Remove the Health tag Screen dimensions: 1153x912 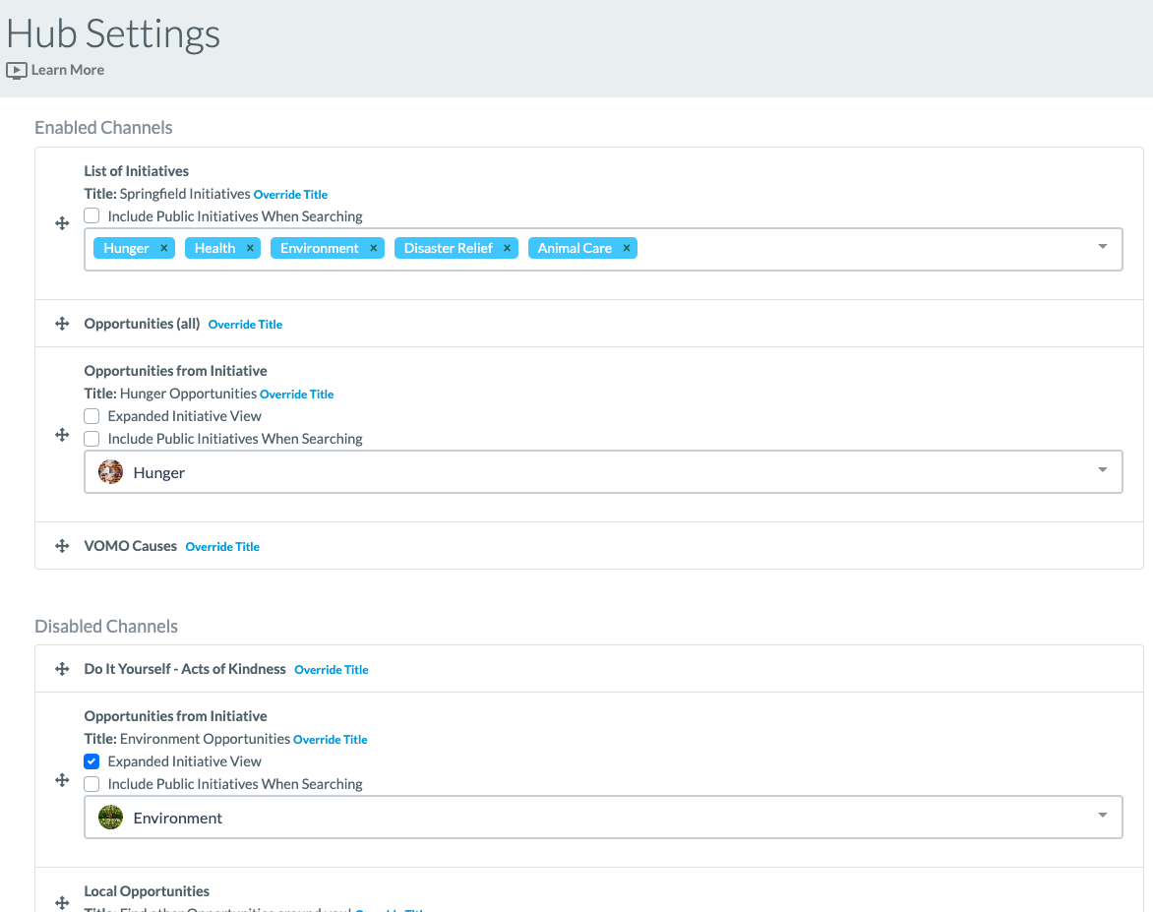(x=250, y=248)
